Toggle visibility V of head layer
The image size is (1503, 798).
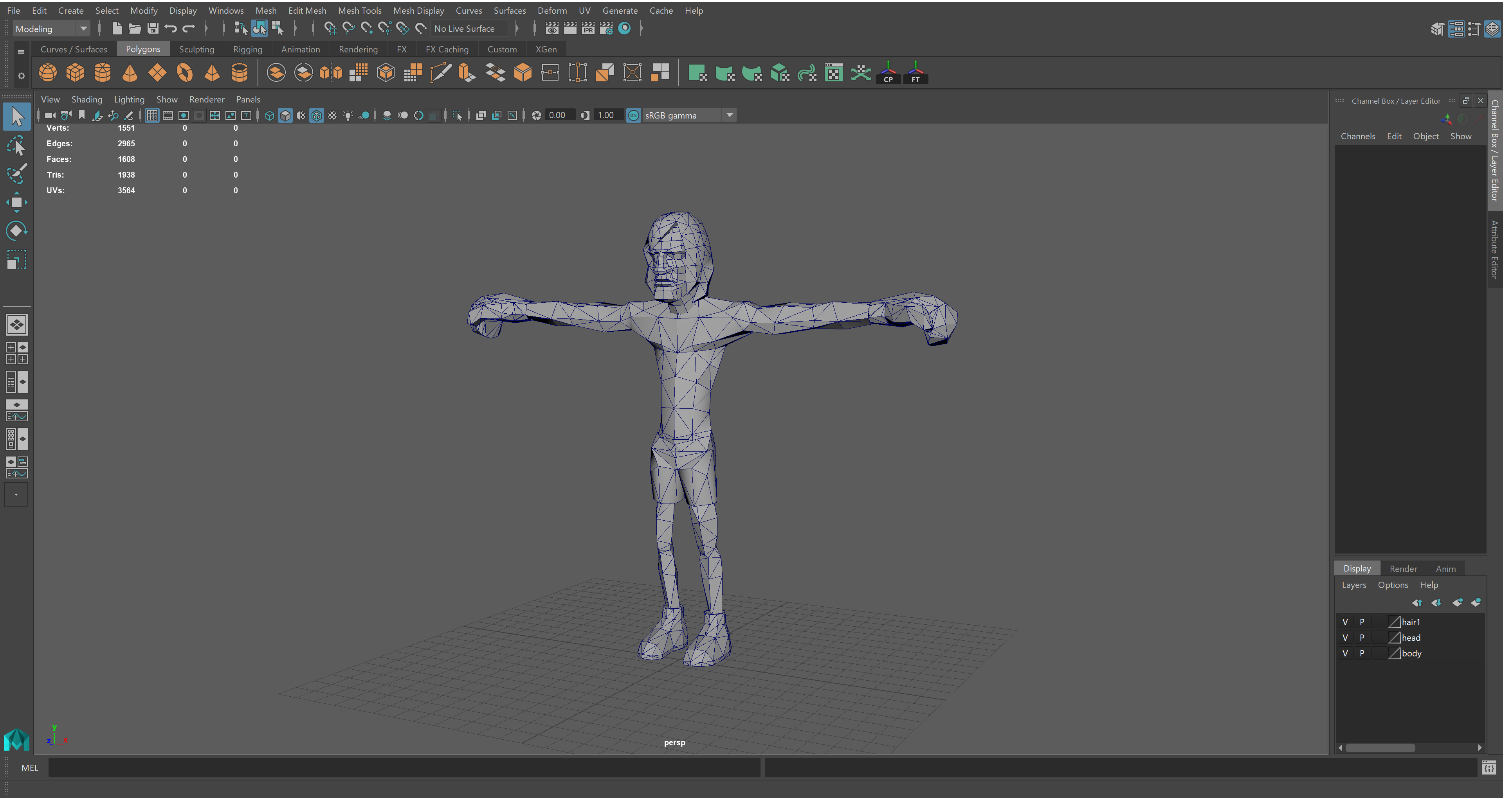tap(1345, 638)
